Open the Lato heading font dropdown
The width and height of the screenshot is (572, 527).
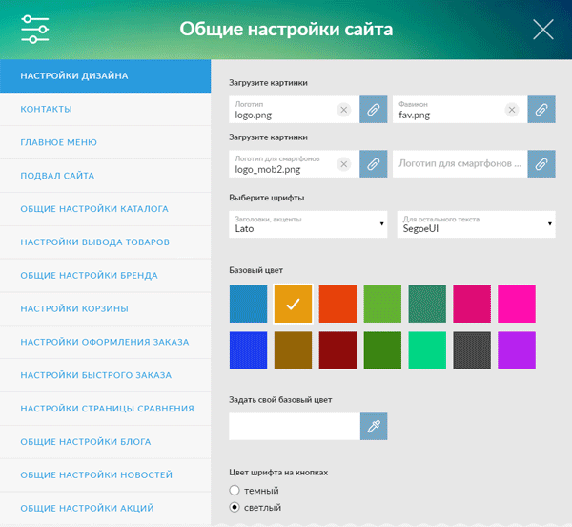pos(309,224)
